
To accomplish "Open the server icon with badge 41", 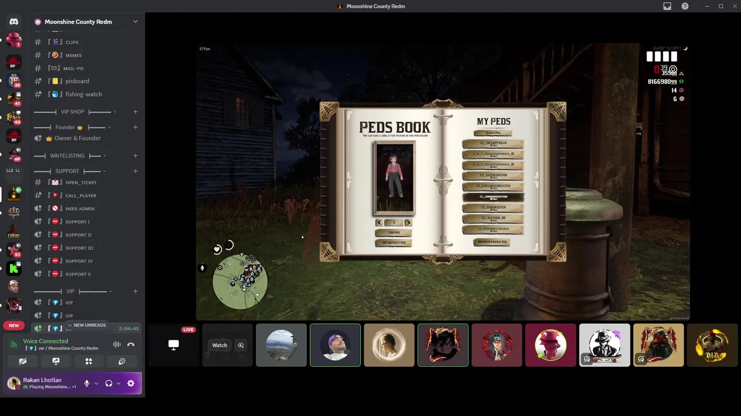I will pos(14,99).
